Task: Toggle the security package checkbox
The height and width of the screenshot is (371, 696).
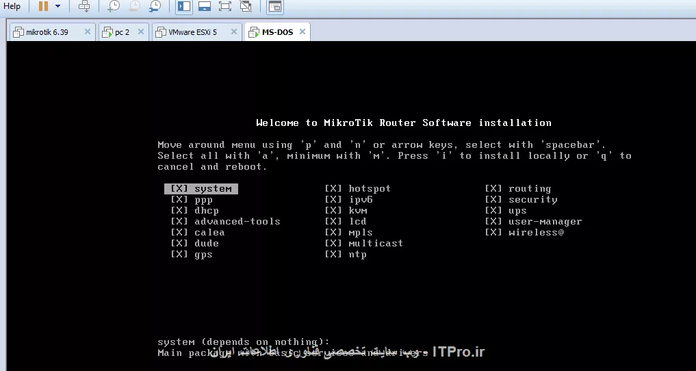Action: pos(493,200)
